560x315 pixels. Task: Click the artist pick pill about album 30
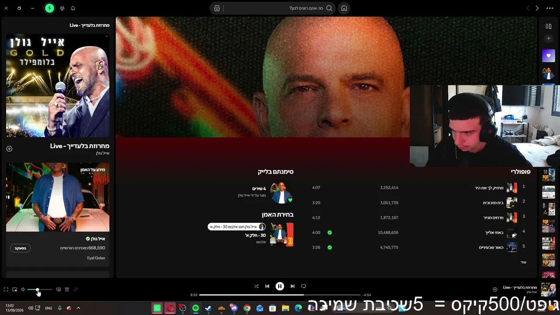[237, 227]
